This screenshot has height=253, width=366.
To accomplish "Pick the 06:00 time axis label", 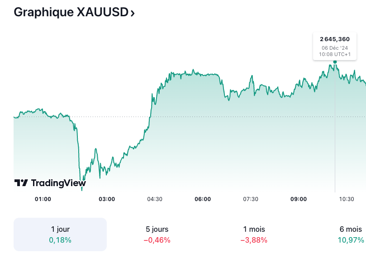I will tap(203, 199).
